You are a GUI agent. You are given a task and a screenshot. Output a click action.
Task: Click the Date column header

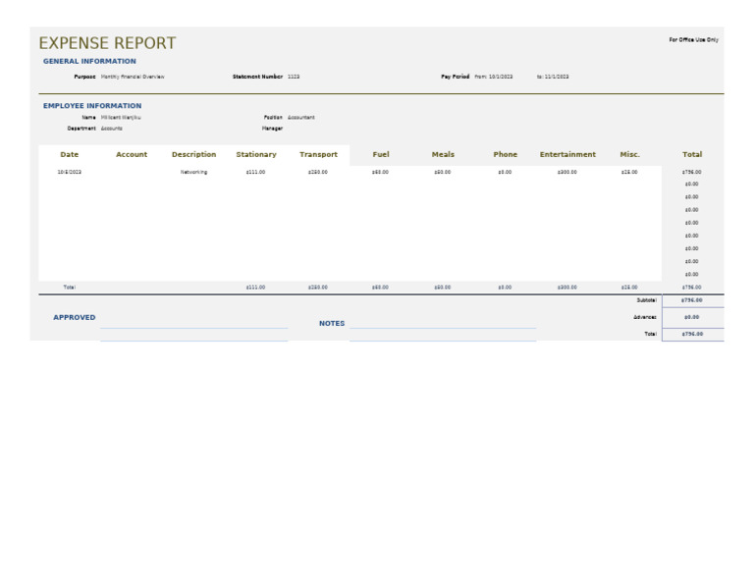70,154
